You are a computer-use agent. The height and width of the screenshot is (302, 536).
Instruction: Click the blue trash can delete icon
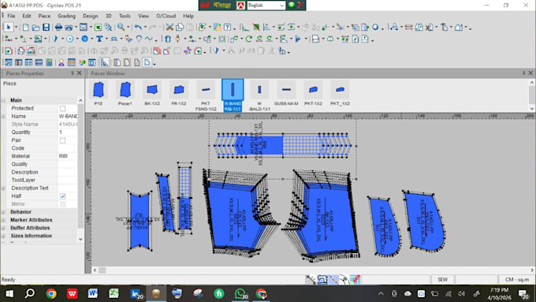pos(167,39)
